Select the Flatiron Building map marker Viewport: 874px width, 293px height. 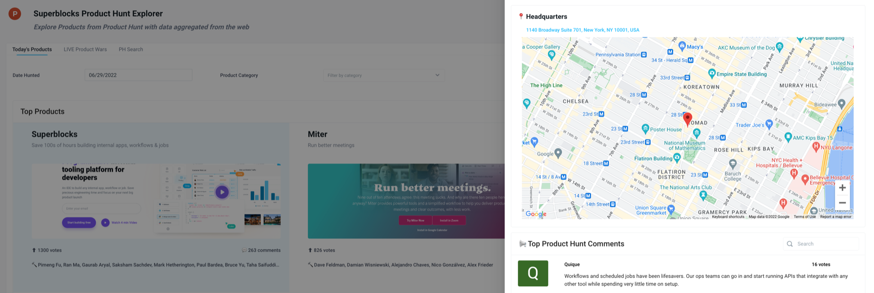tap(677, 158)
